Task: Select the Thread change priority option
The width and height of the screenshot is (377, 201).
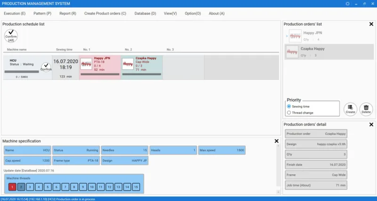Action: [x=289, y=113]
